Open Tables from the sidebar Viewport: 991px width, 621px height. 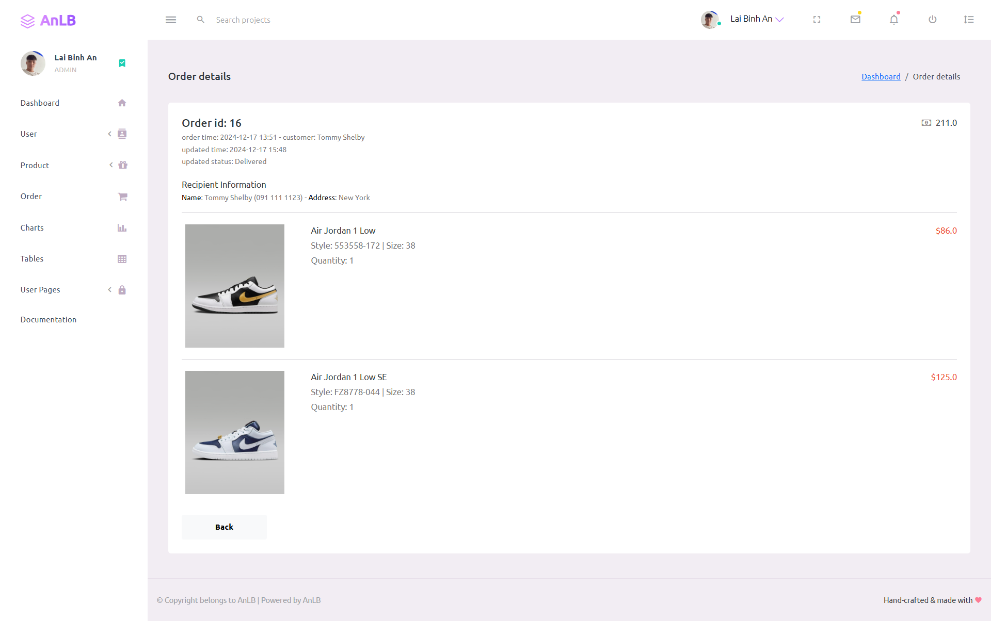point(73,259)
